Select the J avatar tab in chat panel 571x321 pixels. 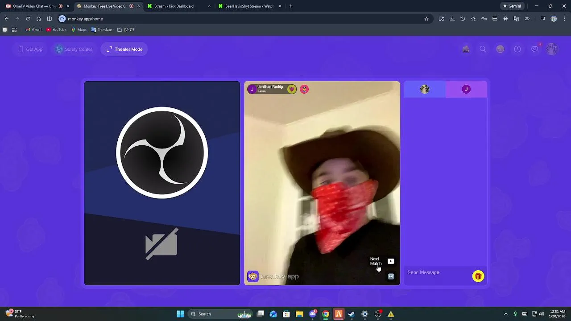point(466,89)
